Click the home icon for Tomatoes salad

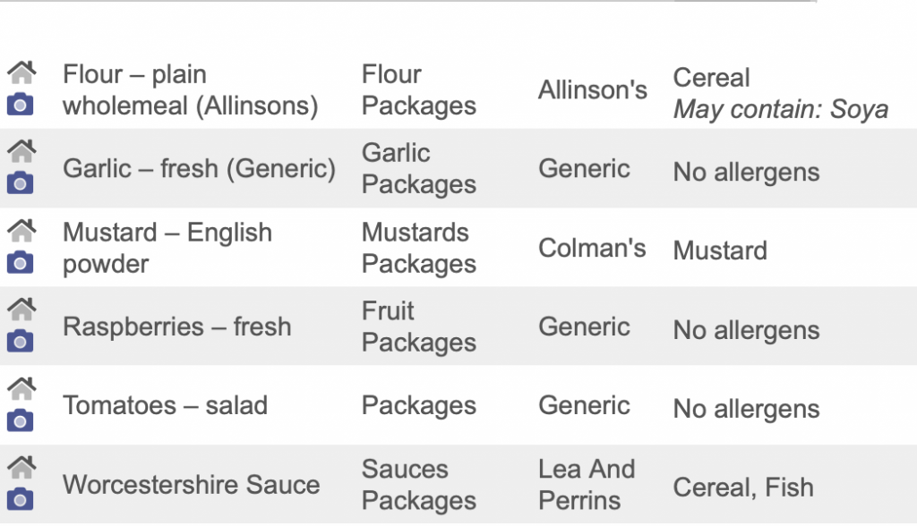click(21, 388)
